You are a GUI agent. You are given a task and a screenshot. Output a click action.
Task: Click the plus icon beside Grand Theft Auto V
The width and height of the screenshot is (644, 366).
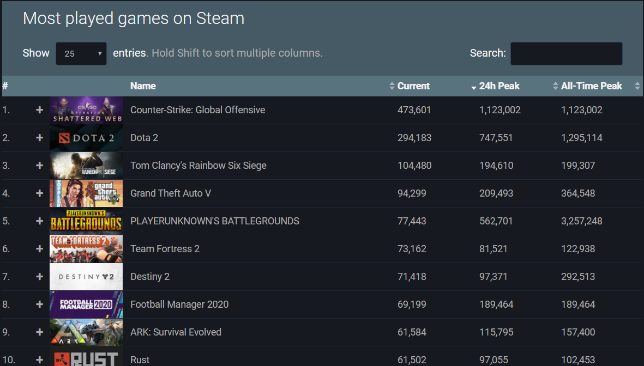tap(39, 193)
